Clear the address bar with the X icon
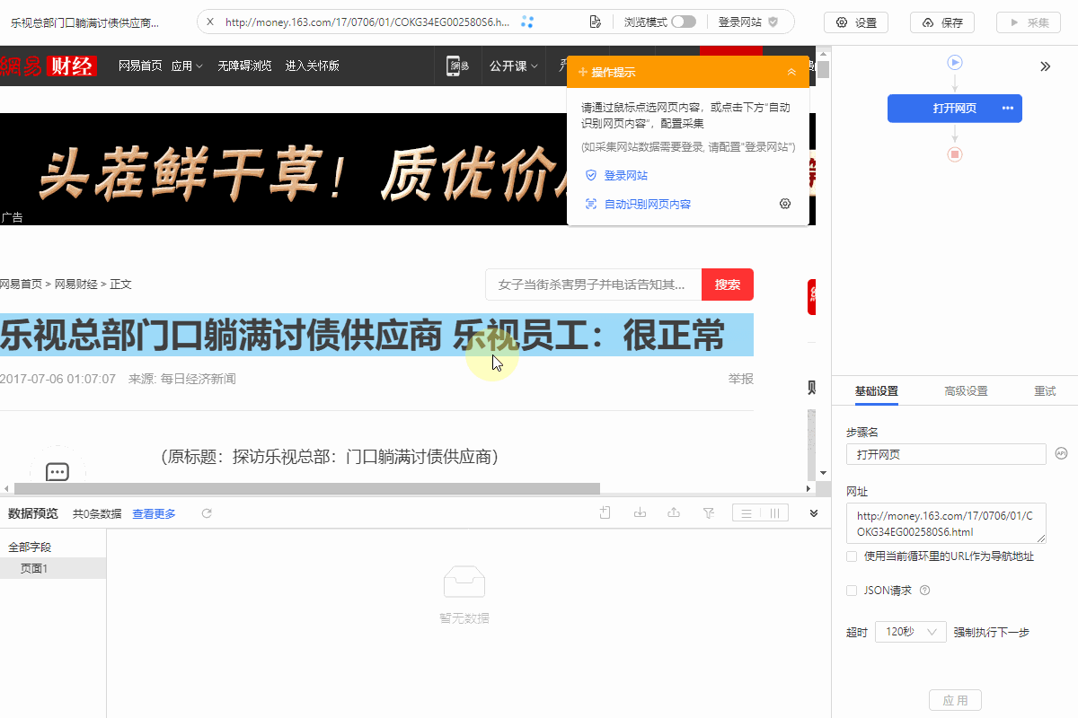The height and width of the screenshot is (718, 1078). click(210, 22)
